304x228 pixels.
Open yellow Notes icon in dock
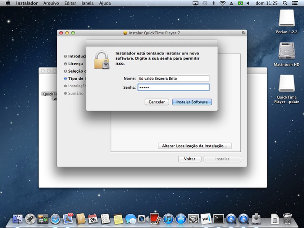118,219
